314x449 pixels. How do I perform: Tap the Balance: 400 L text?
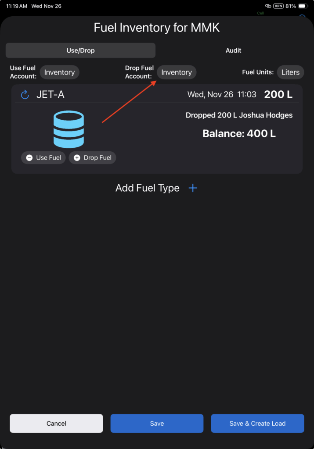click(239, 133)
